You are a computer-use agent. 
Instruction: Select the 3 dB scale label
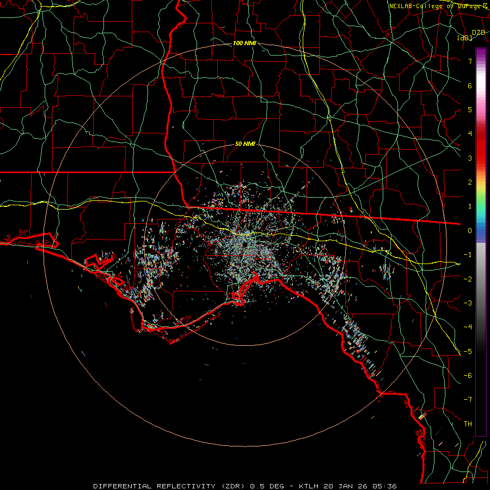(470, 158)
